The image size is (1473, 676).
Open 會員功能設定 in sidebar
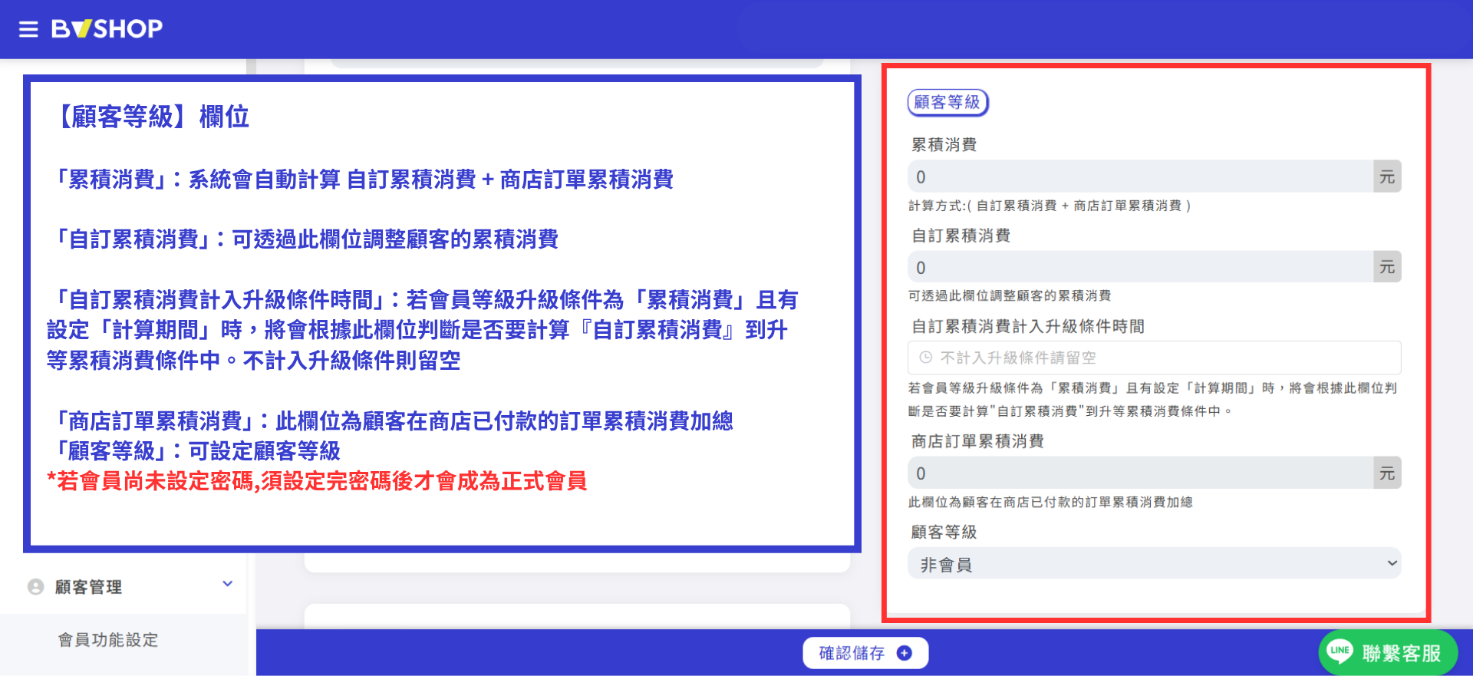click(108, 640)
